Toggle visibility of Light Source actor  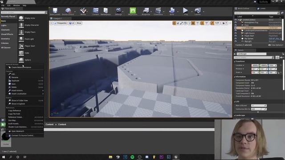click(236, 33)
